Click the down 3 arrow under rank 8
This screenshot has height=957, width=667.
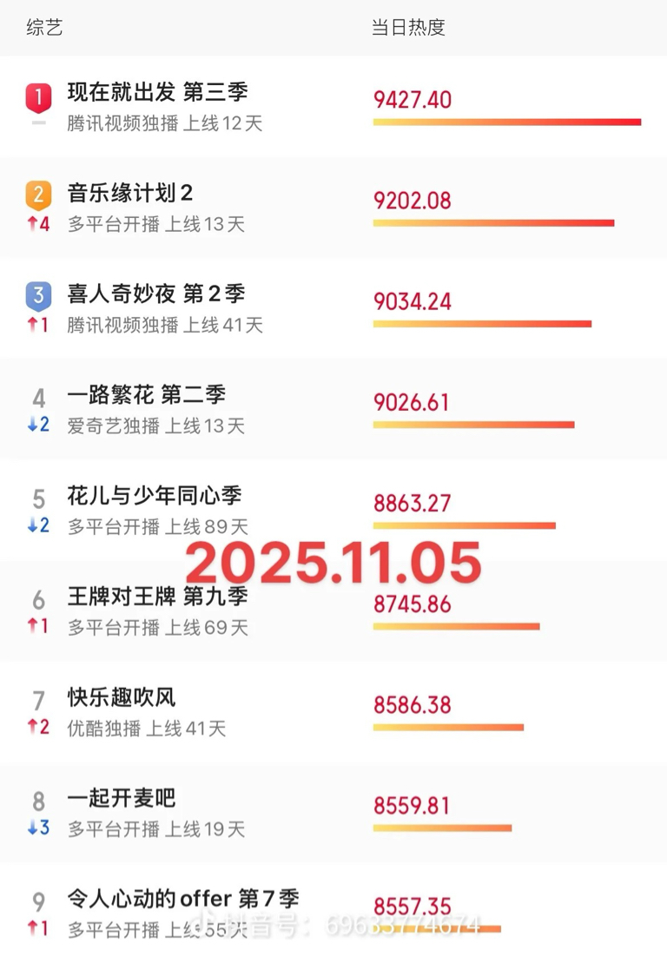(x=38, y=828)
